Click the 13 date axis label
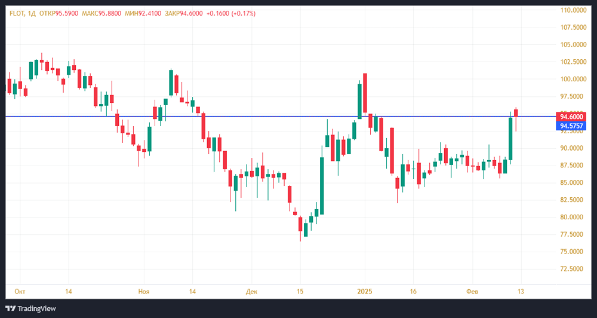Viewport: 597px width, 318px height. [x=521, y=292]
